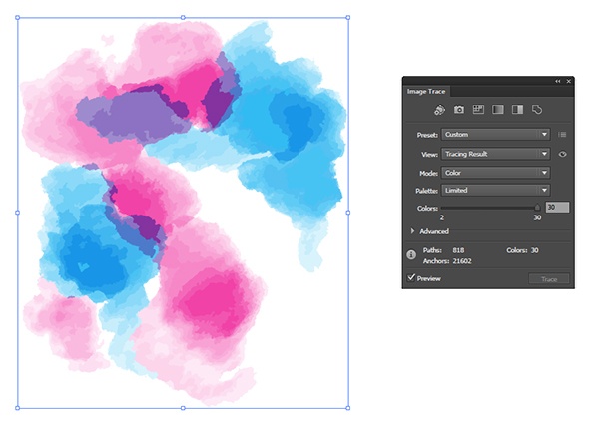Click the left-middle selection handle of artwork
Screen dimensions: 599x433
(18, 213)
